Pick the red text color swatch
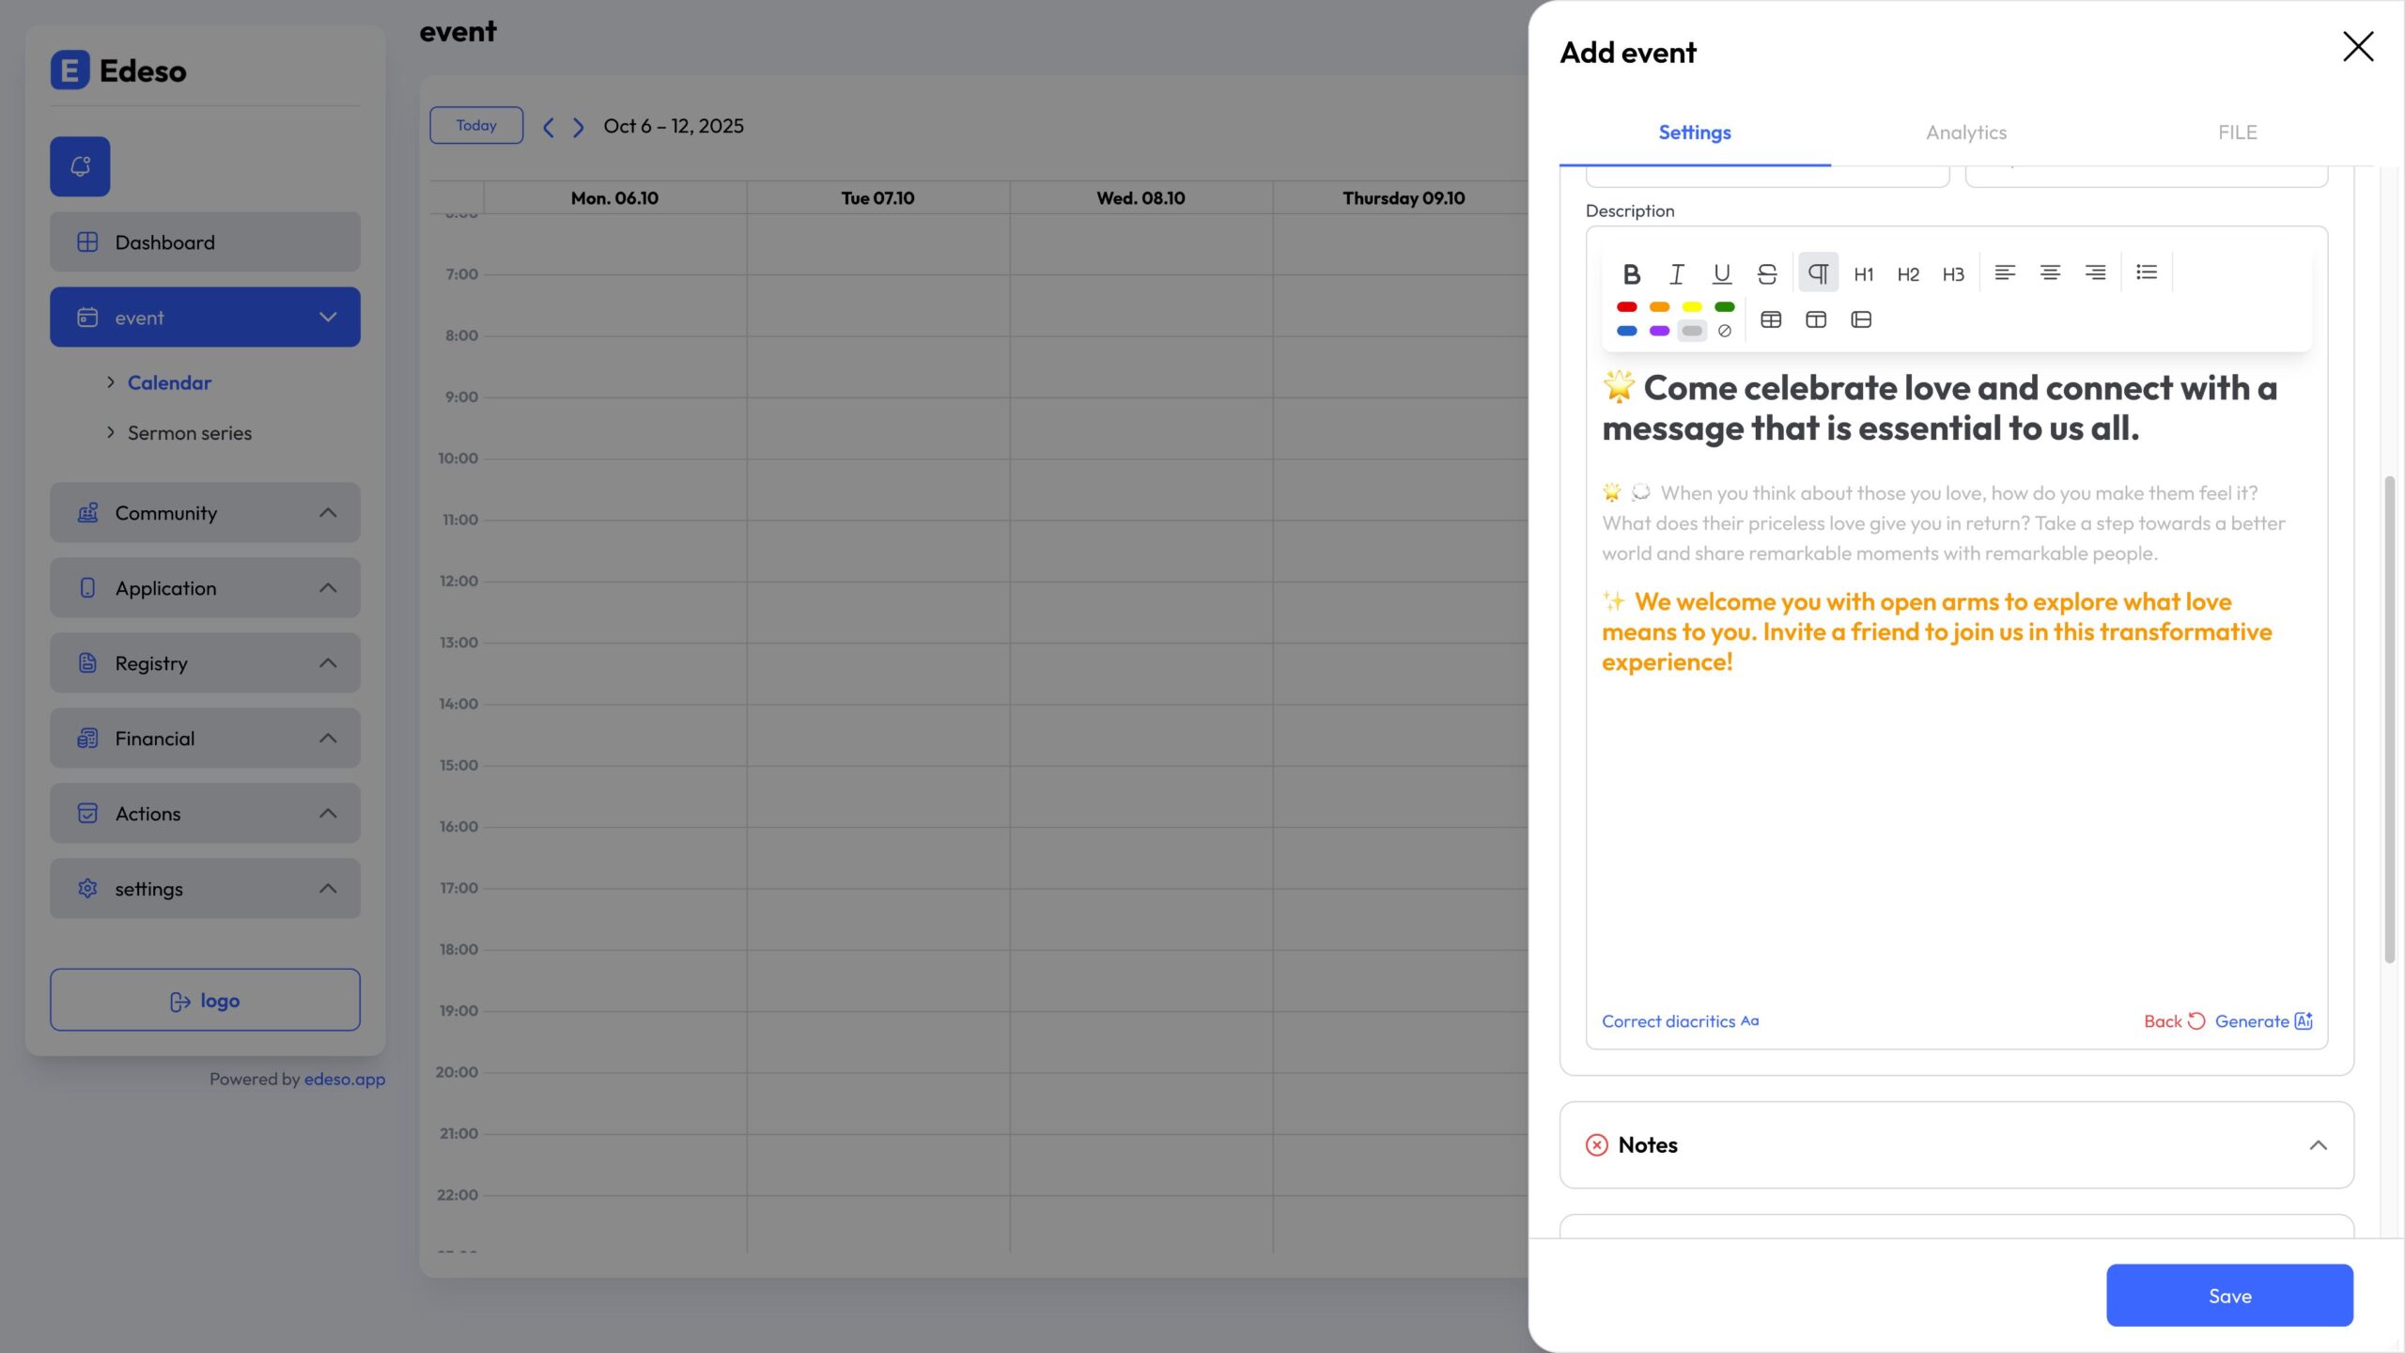The width and height of the screenshot is (2405, 1353). (1627, 307)
